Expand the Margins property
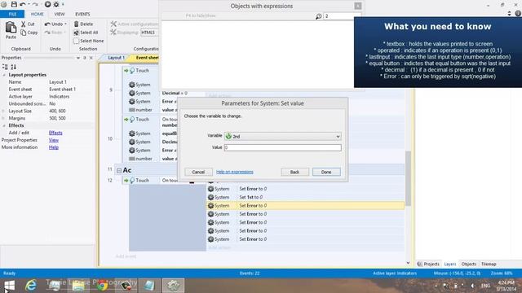 point(3,118)
